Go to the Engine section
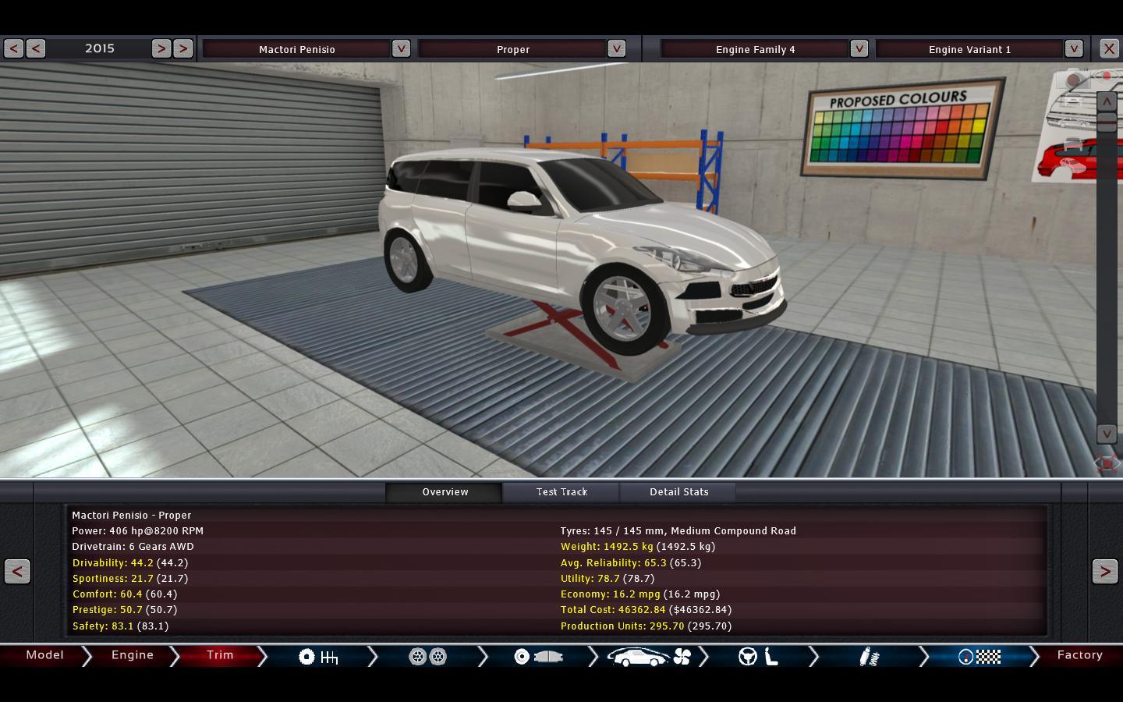The width and height of the screenshot is (1123, 702). point(133,655)
